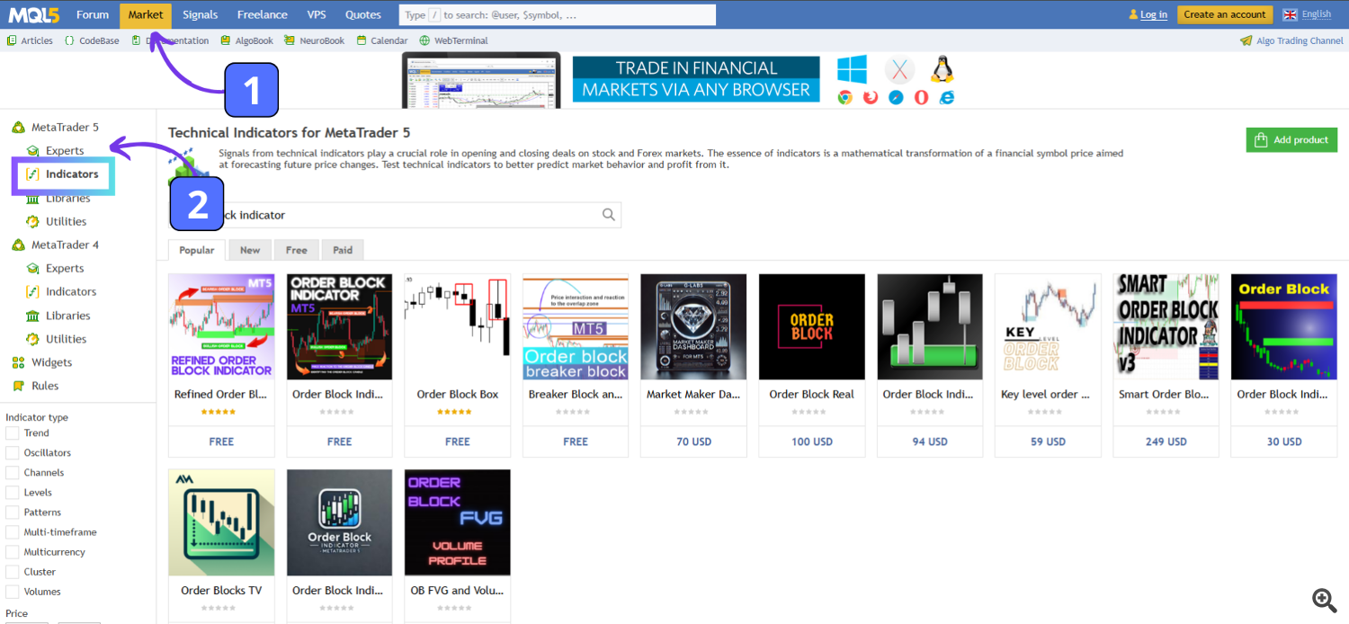Click the Articles icon in sub-navigation
Screen dimensions: 1349x624
coord(12,40)
